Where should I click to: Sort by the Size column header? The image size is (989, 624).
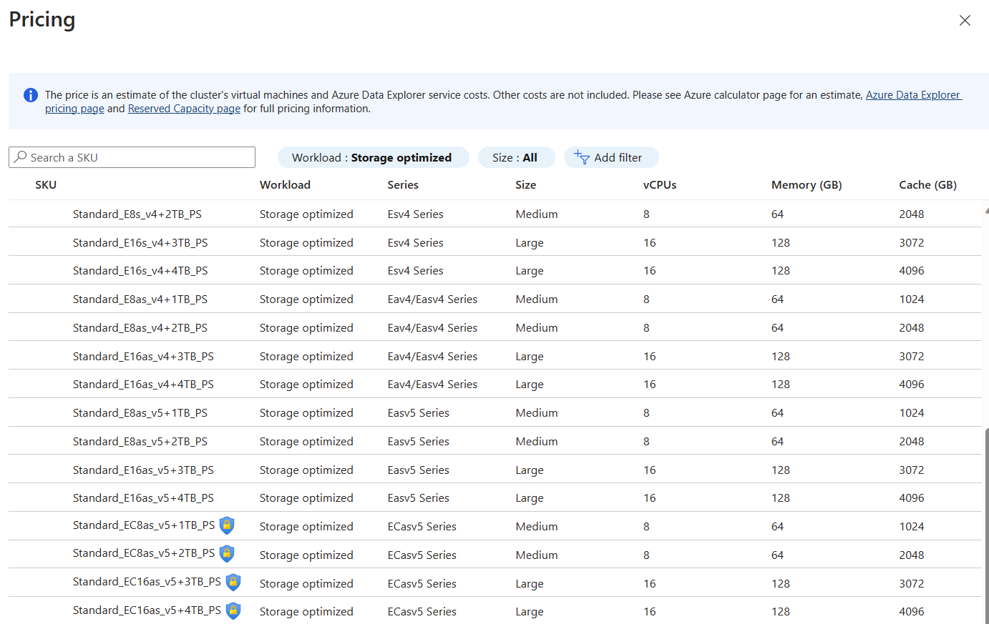pyautogui.click(x=526, y=184)
